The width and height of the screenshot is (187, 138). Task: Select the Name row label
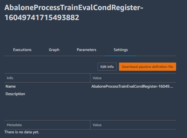pyautogui.click(x=11, y=86)
